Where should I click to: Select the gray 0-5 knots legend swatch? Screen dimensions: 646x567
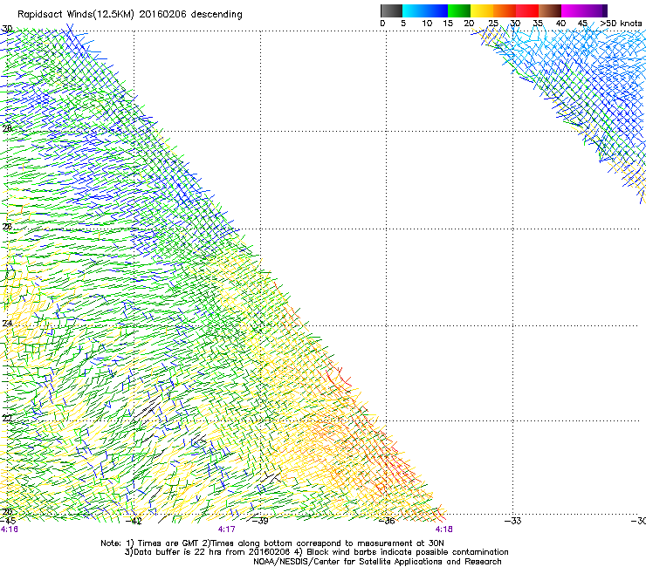(x=391, y=10)
